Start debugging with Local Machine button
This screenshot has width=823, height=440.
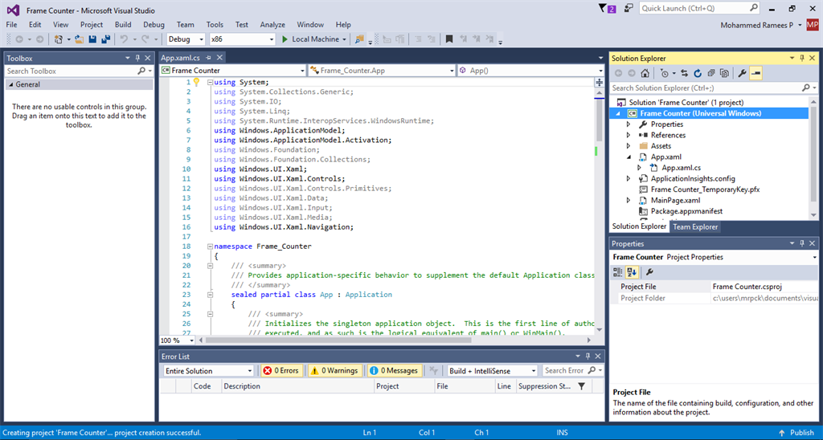pyautogui.click(x=309, y=39)
